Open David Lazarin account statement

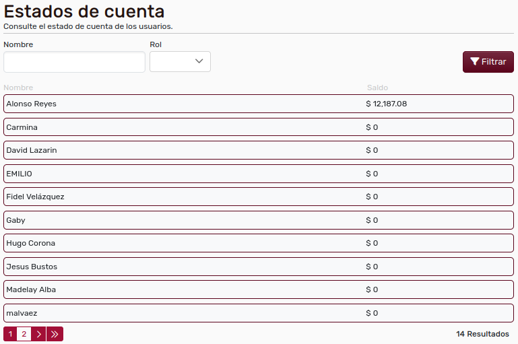pos(259,150)
